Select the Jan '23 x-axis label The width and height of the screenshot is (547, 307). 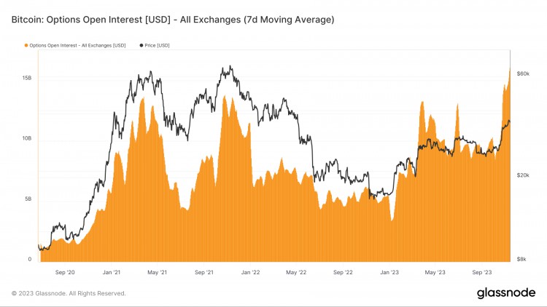pyautogui.click(x=389, y=272)
